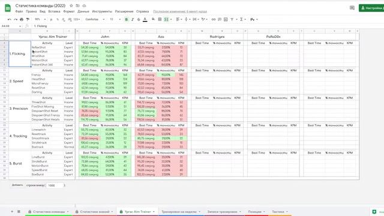View the cloud save status icon
Screen dimensions: 384x216
click(x=84, y=5)
